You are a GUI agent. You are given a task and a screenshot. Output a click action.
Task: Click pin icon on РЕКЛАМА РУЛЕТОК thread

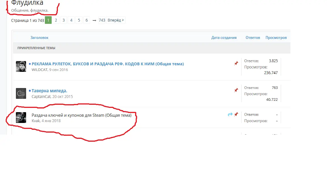point(236,63)
